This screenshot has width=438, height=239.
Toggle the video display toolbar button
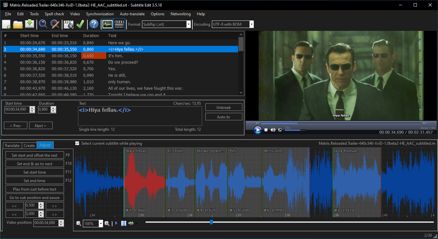[120, 24]
